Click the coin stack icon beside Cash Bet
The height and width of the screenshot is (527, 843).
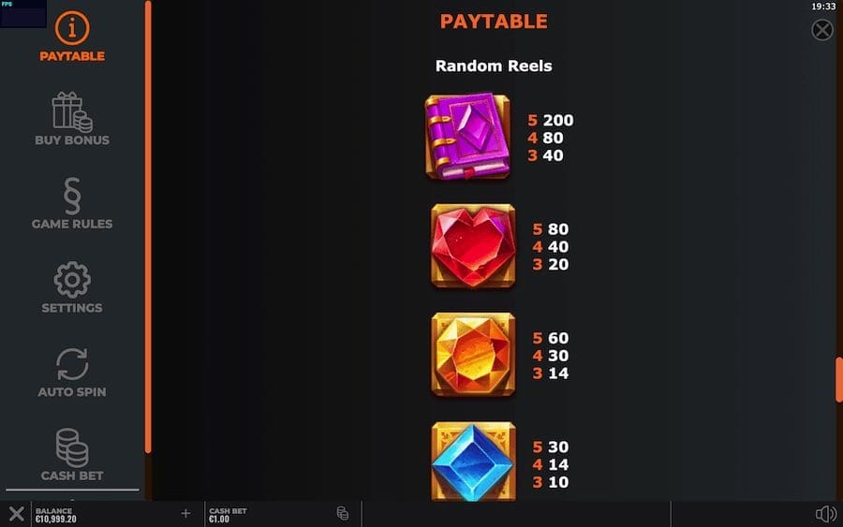tap(343, 514)
